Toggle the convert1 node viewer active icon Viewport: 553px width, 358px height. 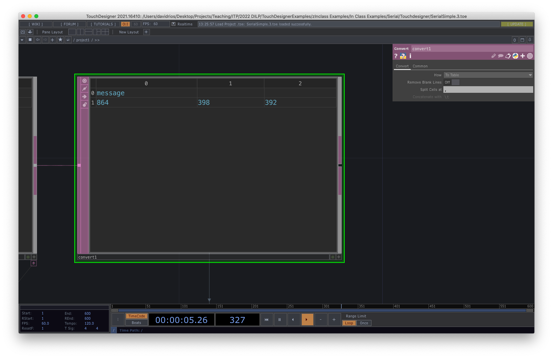pos(85,81)
